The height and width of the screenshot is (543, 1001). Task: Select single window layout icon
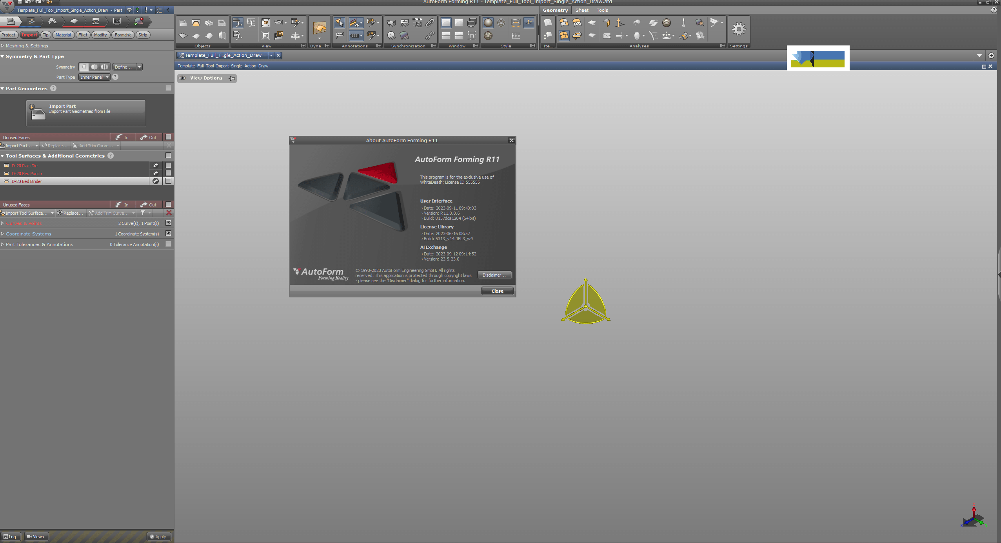point(446,23)
